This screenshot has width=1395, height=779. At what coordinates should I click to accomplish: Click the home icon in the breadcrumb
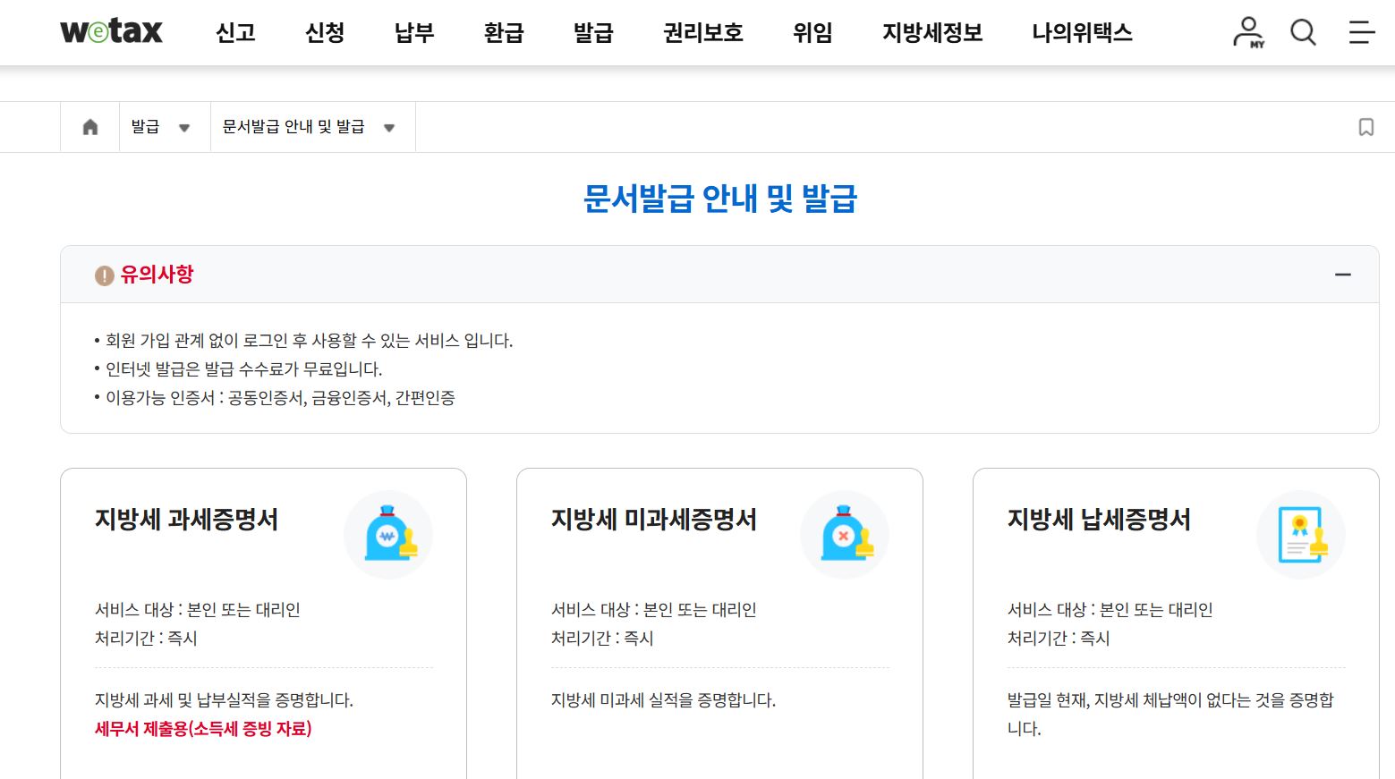(89, 126)
